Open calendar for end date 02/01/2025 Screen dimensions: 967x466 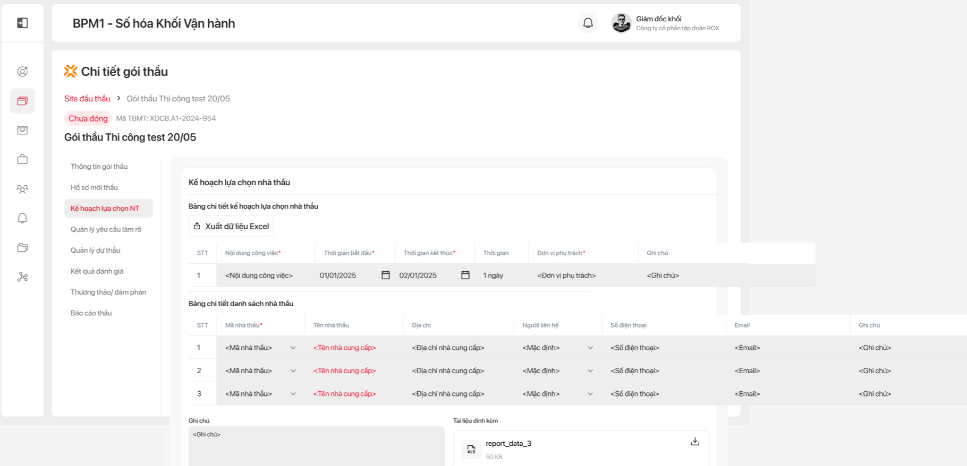(465, 275)
